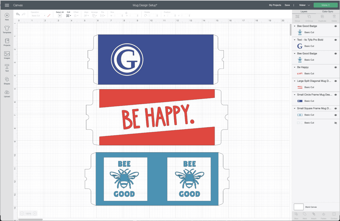This screenshot has height=221, width=340.
Task: Open the Templates panel
Action: [7, 29]
